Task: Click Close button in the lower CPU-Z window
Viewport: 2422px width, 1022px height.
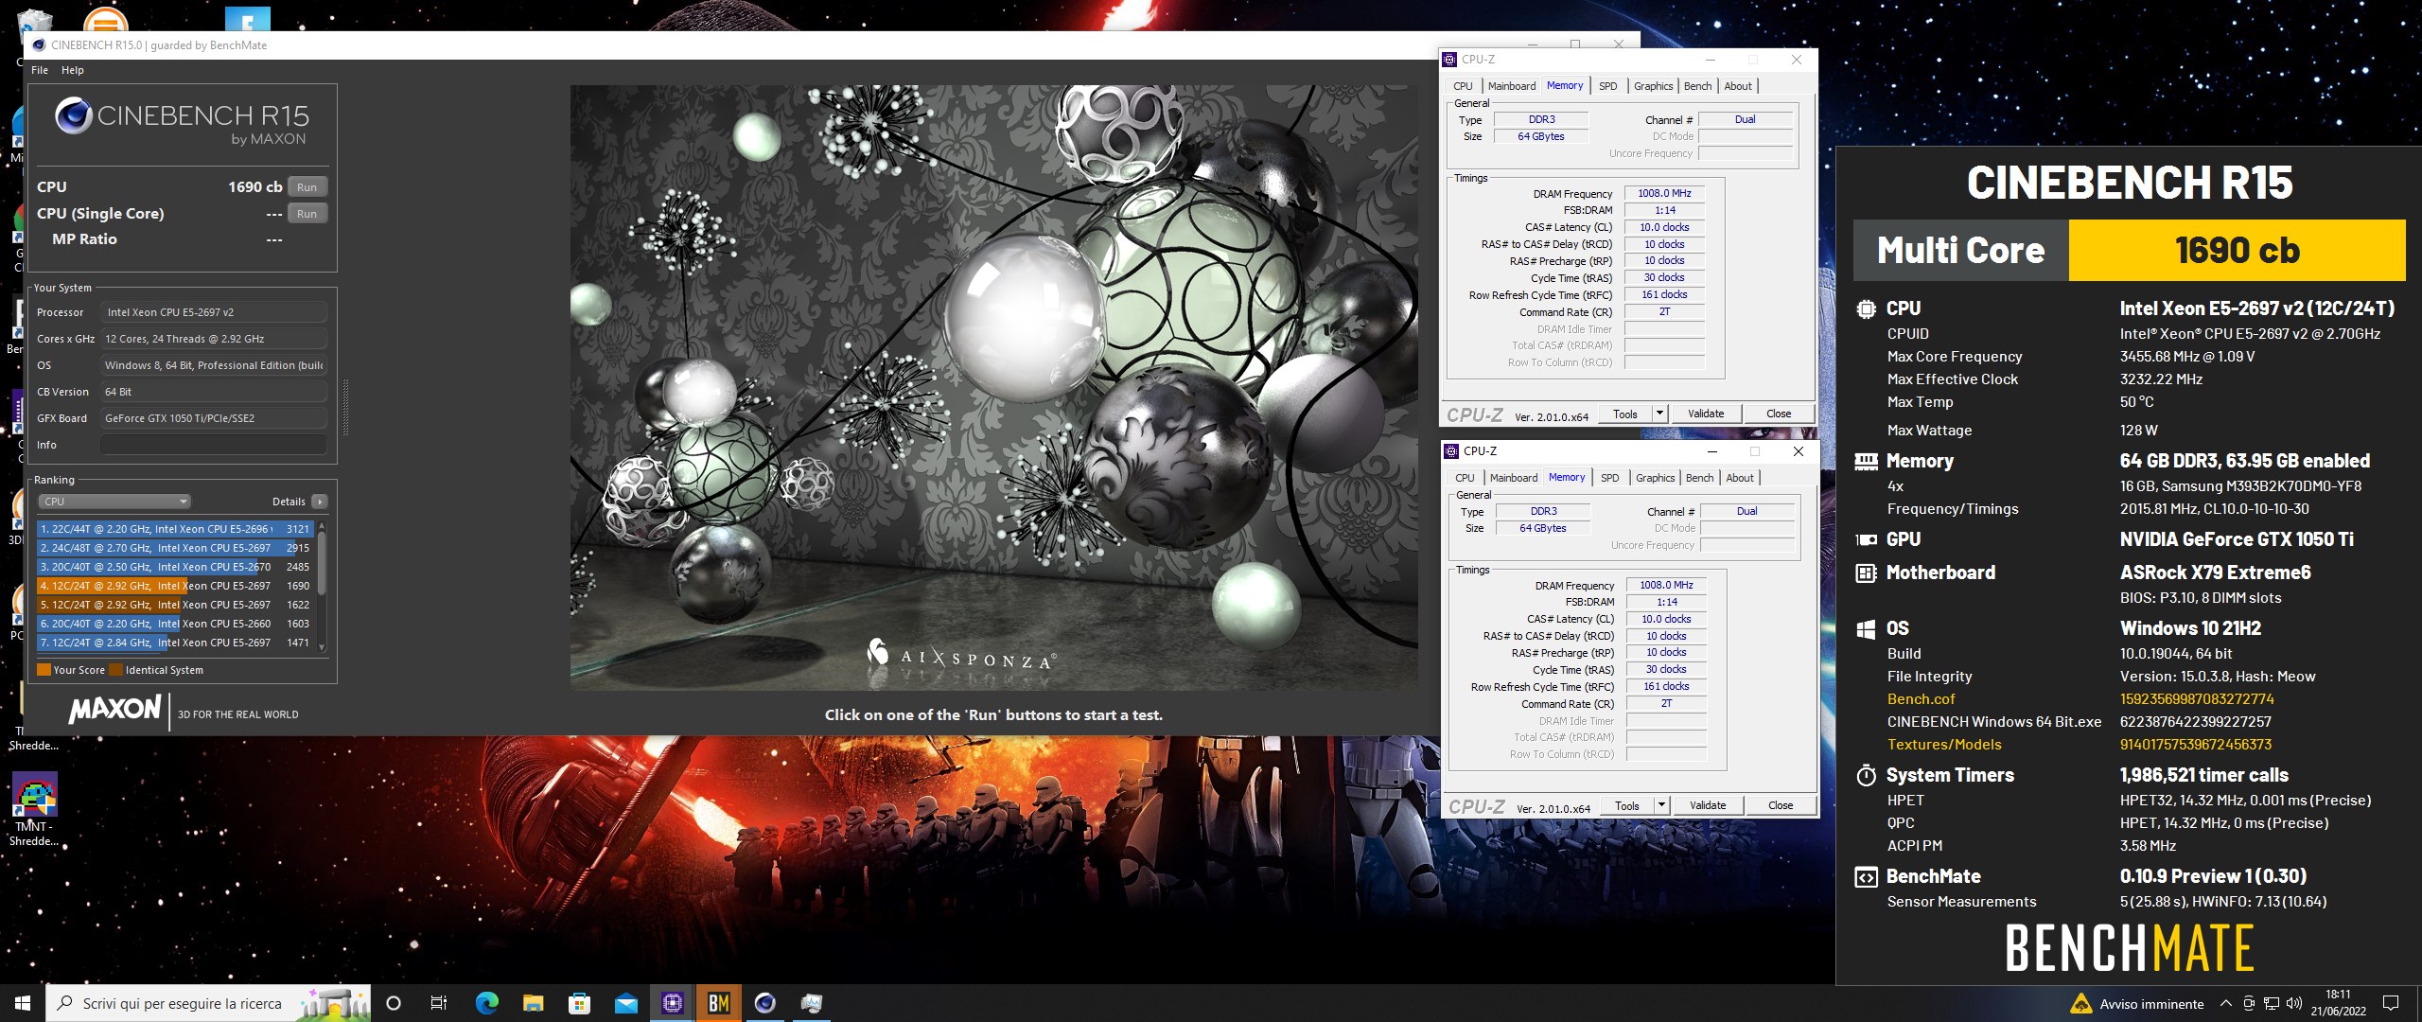Action: 1781,805
